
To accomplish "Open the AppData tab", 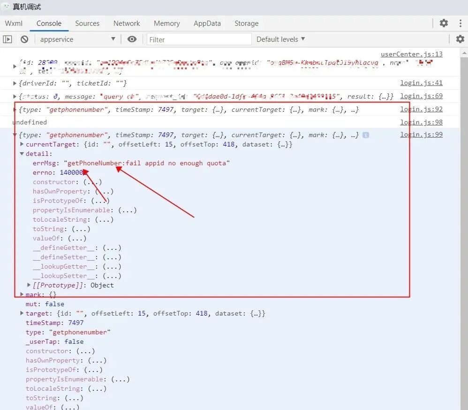I will [x=207, y=23].
